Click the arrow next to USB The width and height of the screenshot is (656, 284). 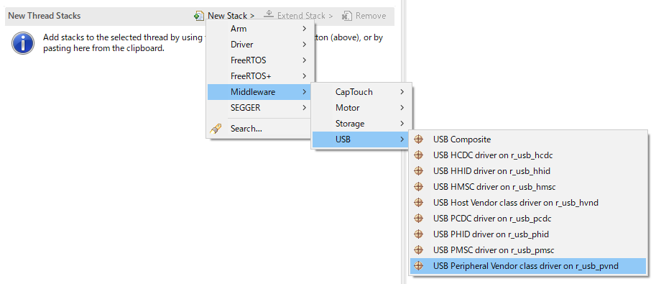coord(402,139)
